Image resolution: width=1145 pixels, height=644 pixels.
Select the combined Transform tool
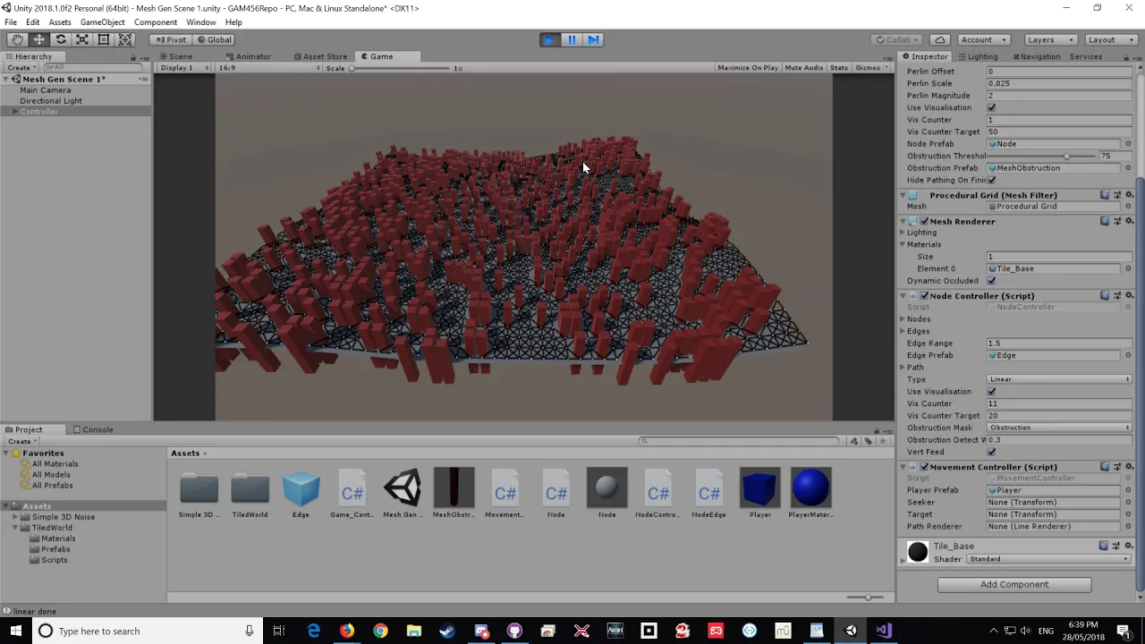pos(125,39)
